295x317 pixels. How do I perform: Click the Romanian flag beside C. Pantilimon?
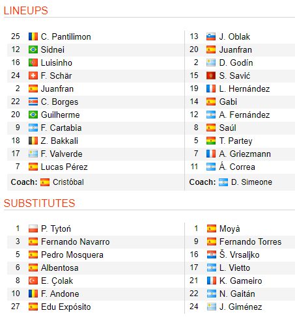[33, 36]
